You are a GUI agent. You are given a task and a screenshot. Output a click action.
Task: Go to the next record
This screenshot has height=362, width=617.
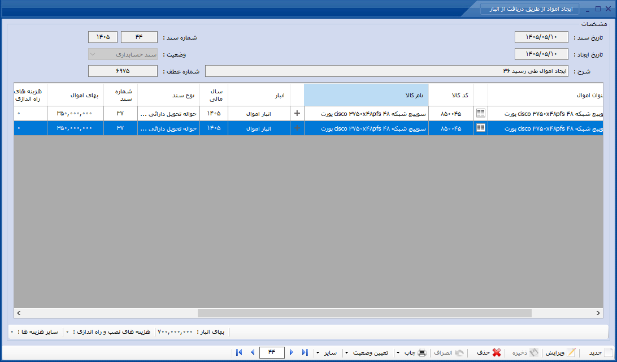tap(291, 352)
